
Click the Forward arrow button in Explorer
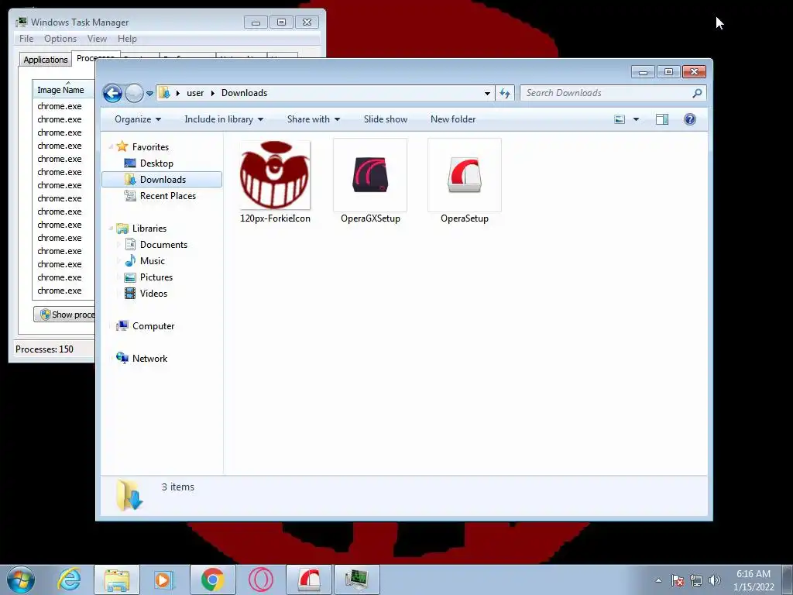[134, 93]
